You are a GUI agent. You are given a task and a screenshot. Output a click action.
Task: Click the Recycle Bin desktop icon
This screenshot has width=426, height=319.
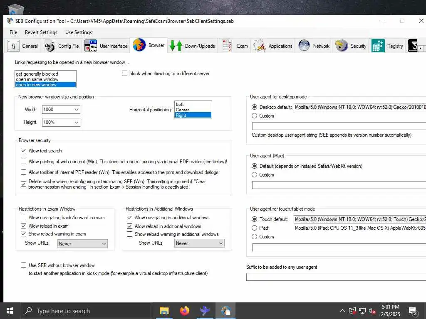click(16, 10)
